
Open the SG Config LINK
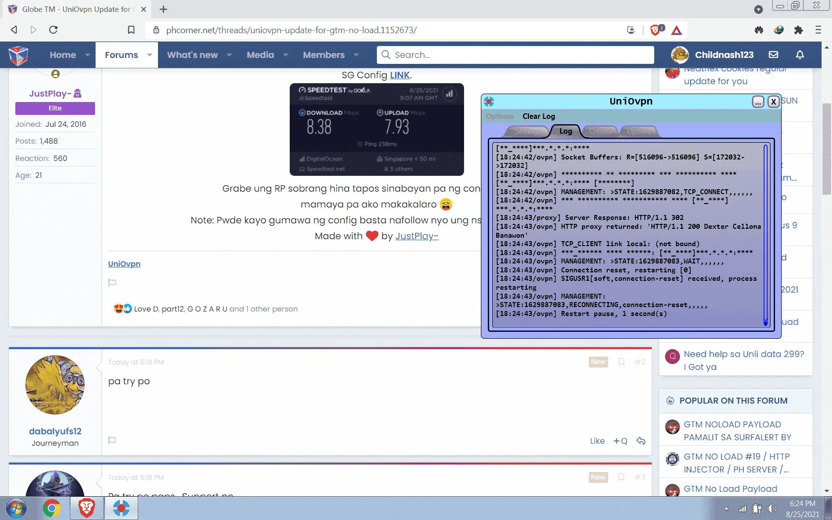[x=400, y=75]
